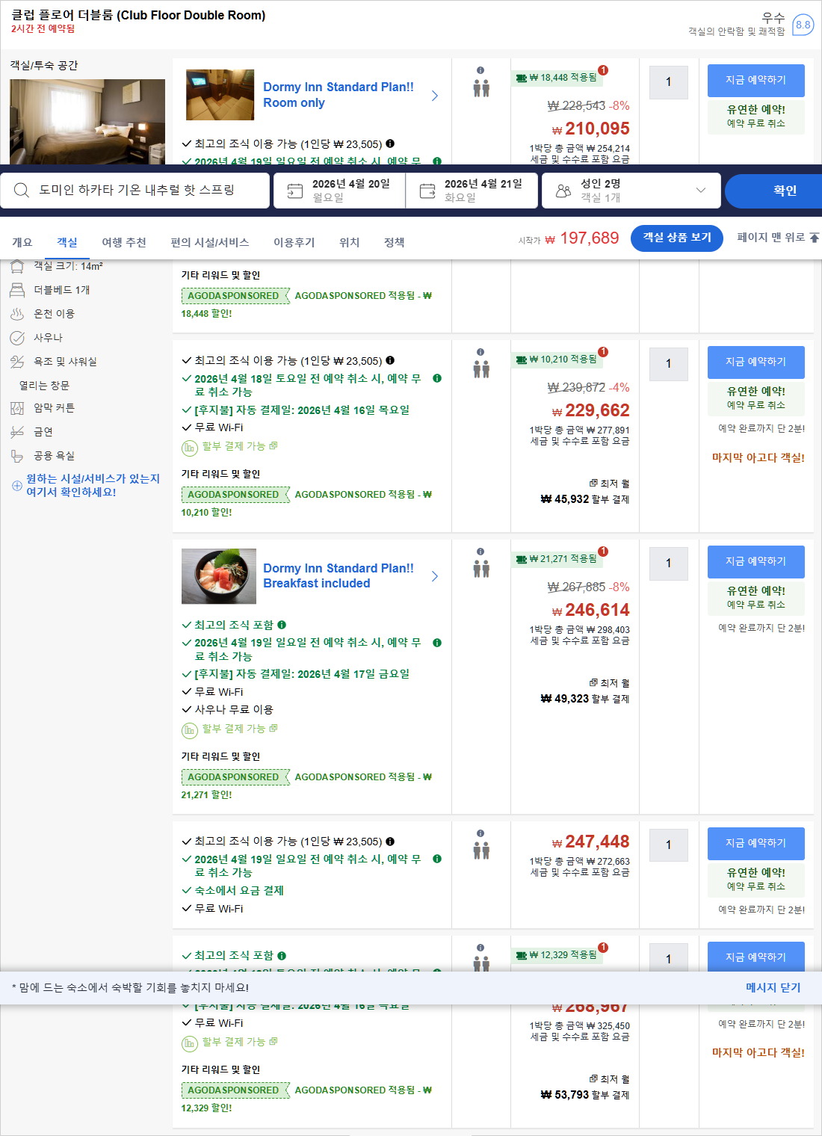Click installment icon in the 246,614 row
822x1136 pixels.
coord(190,729)
